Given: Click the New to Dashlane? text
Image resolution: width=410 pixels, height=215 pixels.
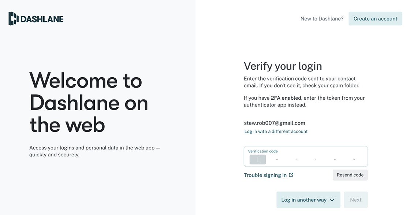Looking at the screenshot, I should pos(322,19).
